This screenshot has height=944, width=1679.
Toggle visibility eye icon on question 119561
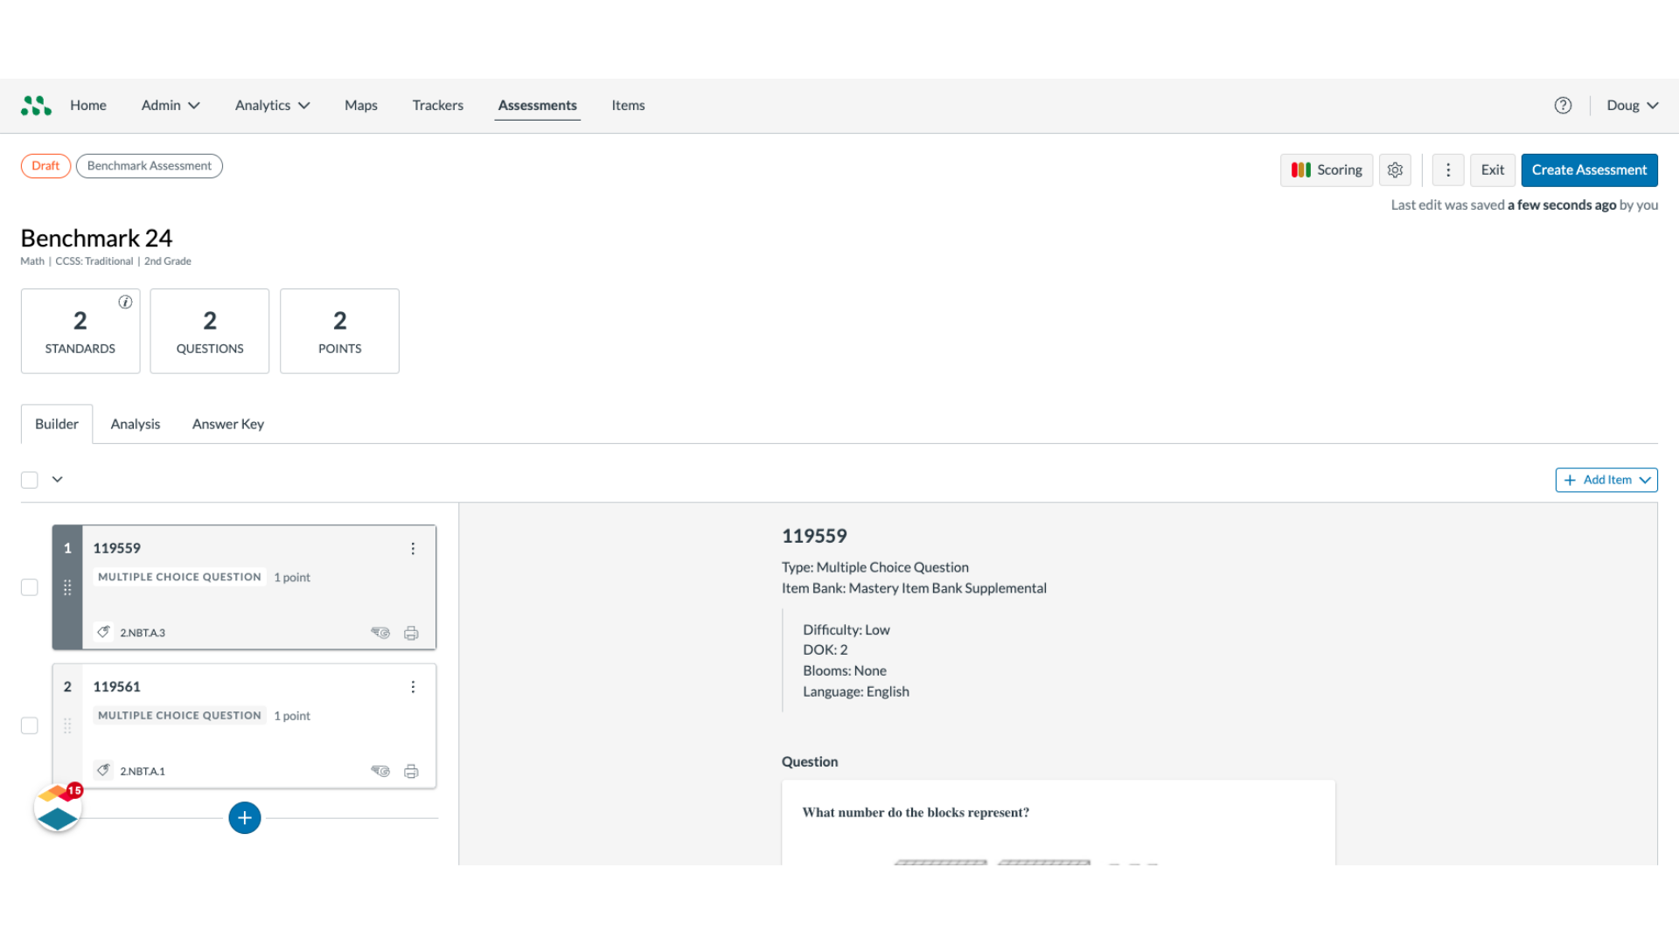[x=380, y=770]
